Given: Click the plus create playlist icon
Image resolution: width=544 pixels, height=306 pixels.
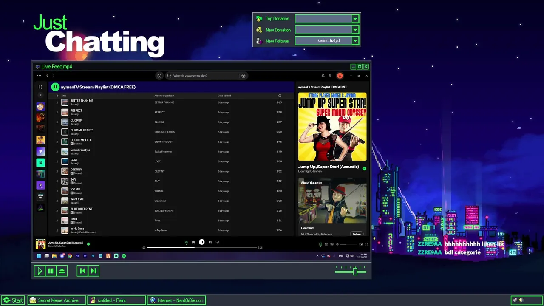Looking at the screenshot, I should click(x=40, y=95).
